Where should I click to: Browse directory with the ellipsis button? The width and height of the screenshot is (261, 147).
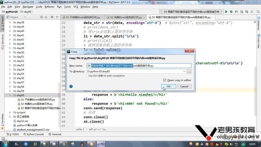coord(189,71)
